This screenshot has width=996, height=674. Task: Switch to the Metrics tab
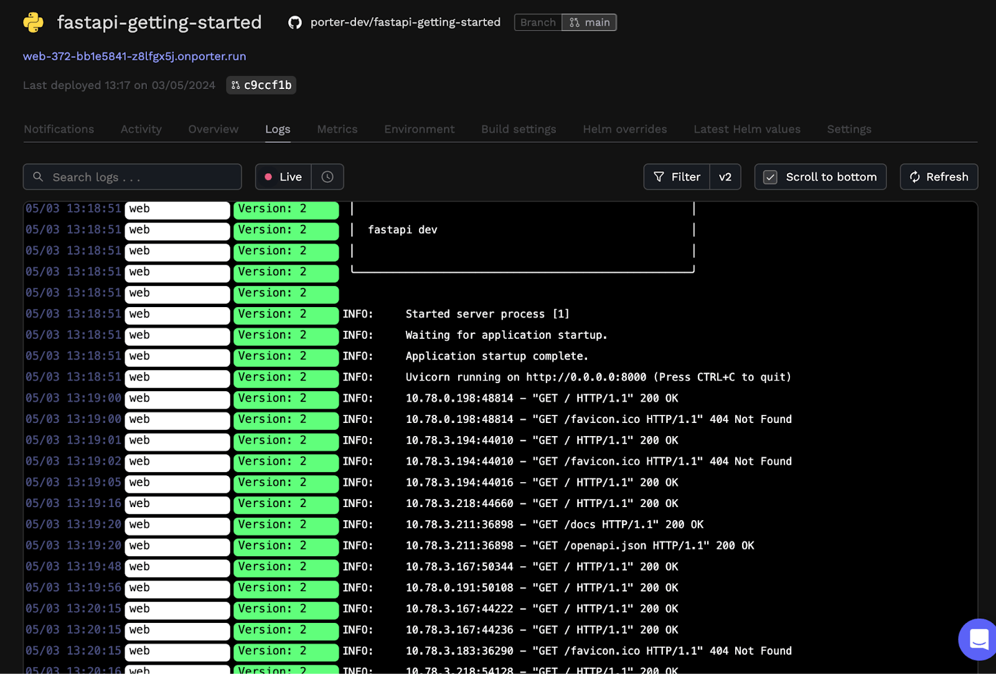[x=337, y=129]
